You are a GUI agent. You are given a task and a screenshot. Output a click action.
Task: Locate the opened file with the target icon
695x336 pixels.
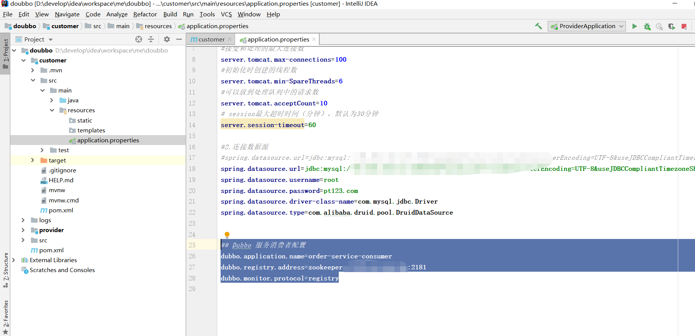pyautogui.click(x=139, y=39)
